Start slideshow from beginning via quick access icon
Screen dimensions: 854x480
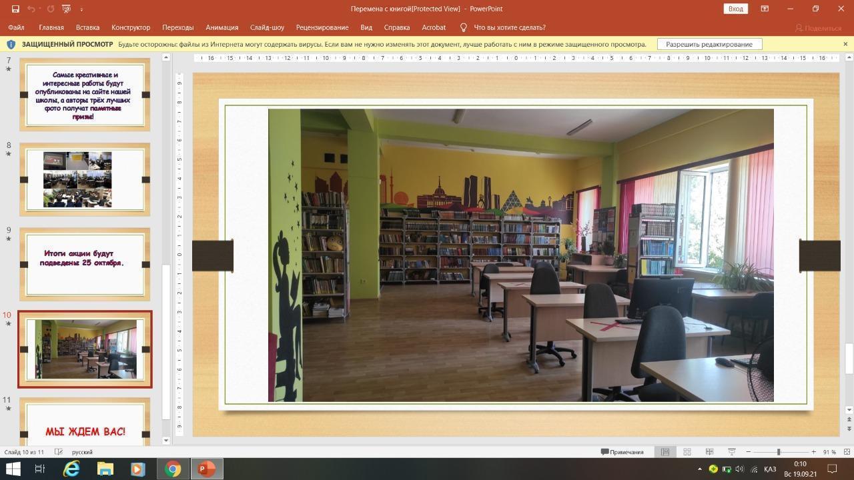66,9
